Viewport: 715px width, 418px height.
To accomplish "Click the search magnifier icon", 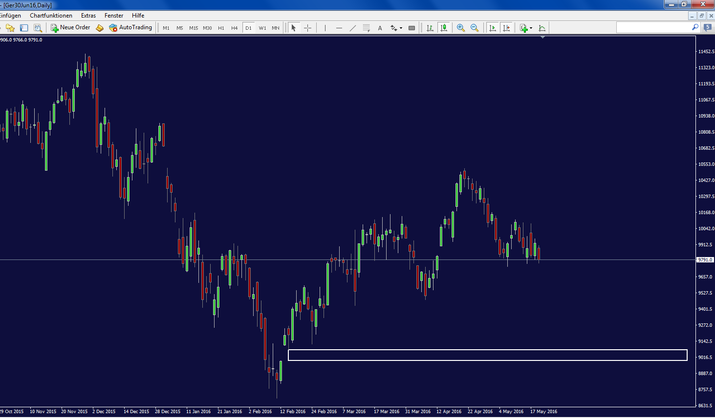I will pos(695,27).
